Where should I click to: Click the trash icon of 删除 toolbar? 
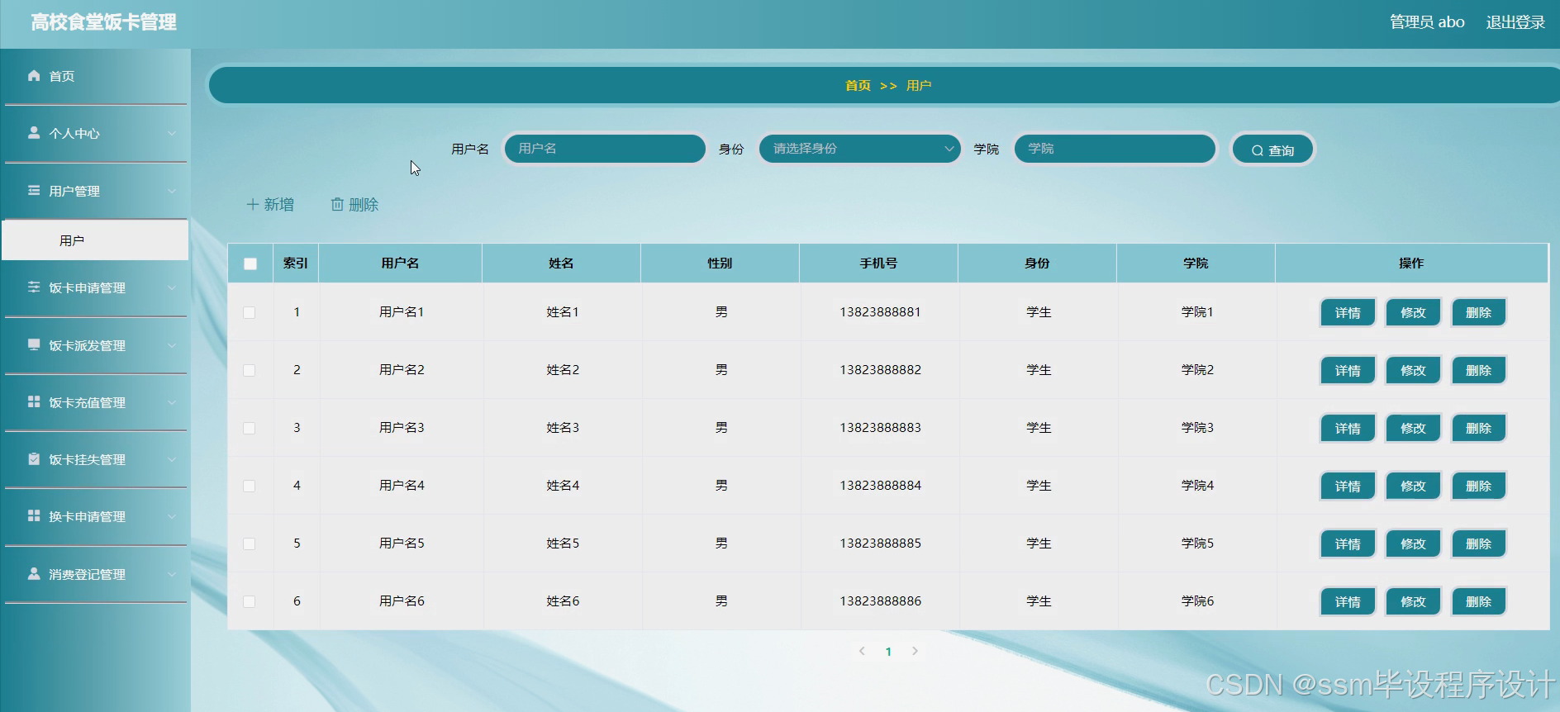click(337, 205)
